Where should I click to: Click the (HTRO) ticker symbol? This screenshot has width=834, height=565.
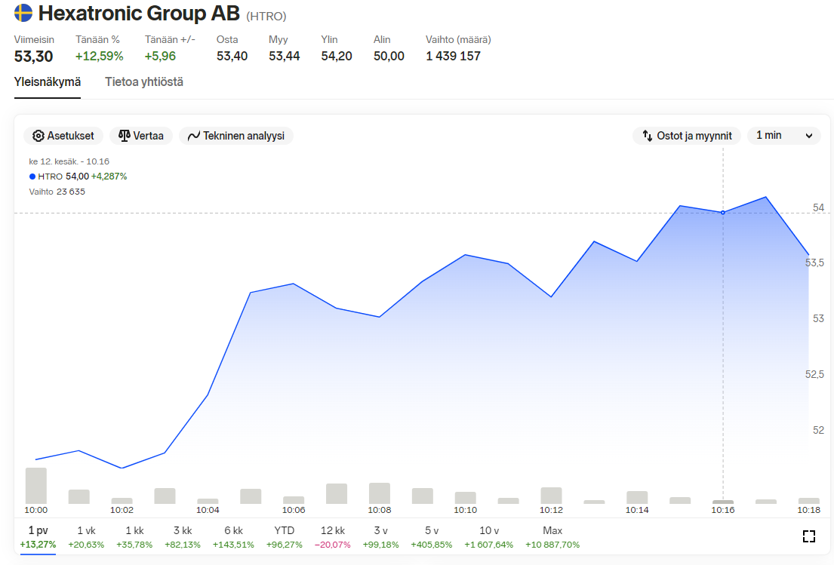pyautogui.click(x=266, y=17)
